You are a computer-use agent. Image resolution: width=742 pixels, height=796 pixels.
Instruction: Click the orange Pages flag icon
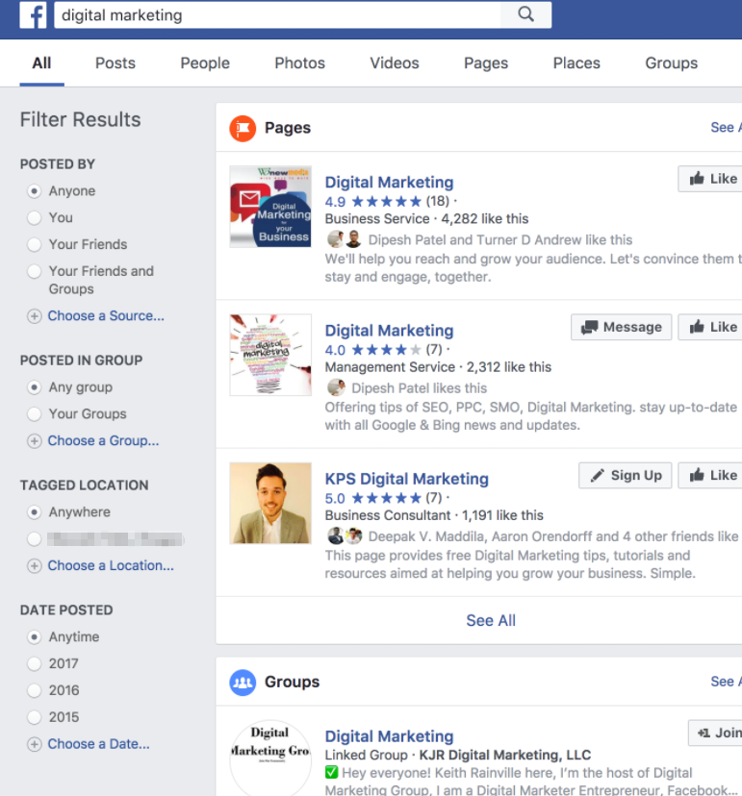tap(243, 128)
